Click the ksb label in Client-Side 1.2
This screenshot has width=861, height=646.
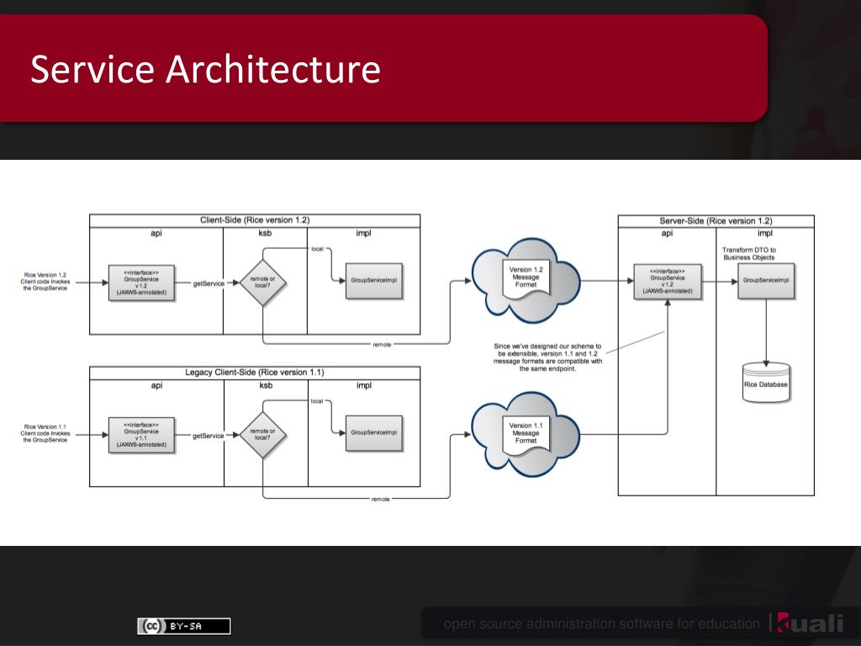point(265,234)
